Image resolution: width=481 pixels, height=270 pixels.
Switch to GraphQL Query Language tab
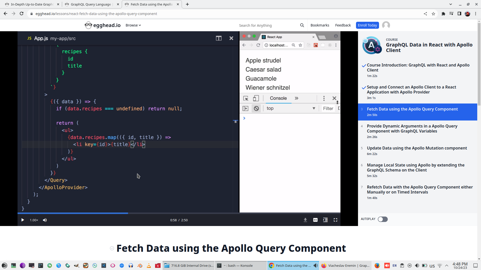point(91,4)
